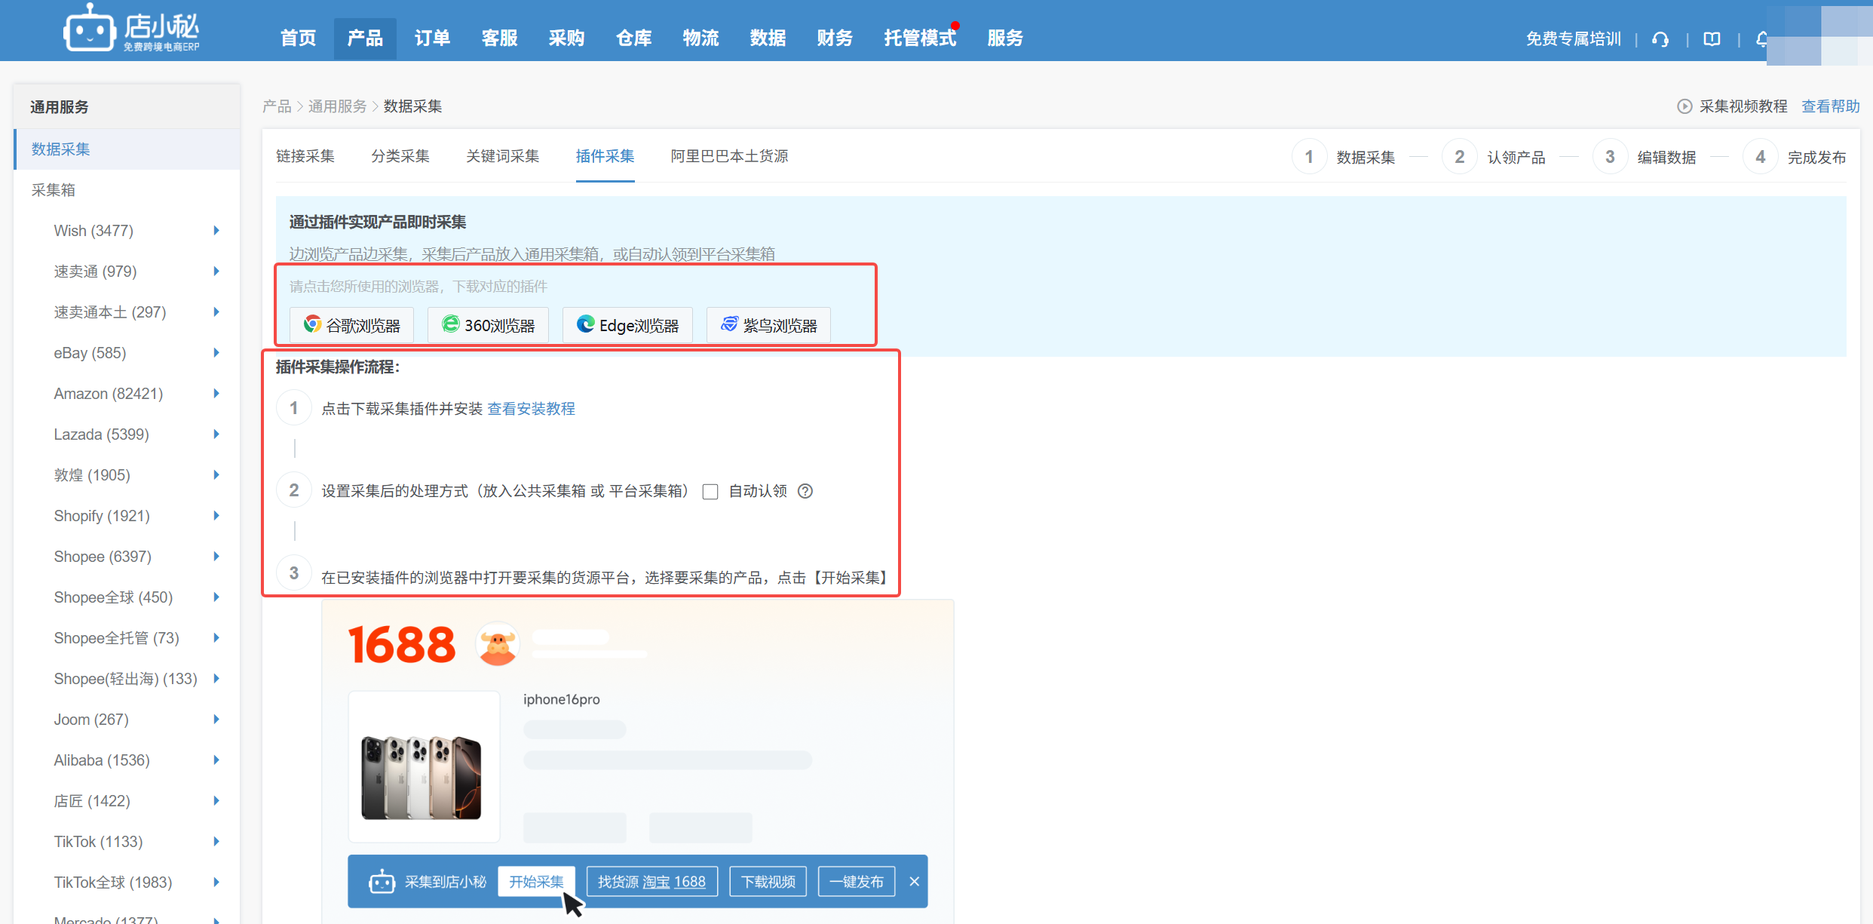Click the 店小秘 robot logo
The width and height of the screenshot is (1873, 924).
90,28
